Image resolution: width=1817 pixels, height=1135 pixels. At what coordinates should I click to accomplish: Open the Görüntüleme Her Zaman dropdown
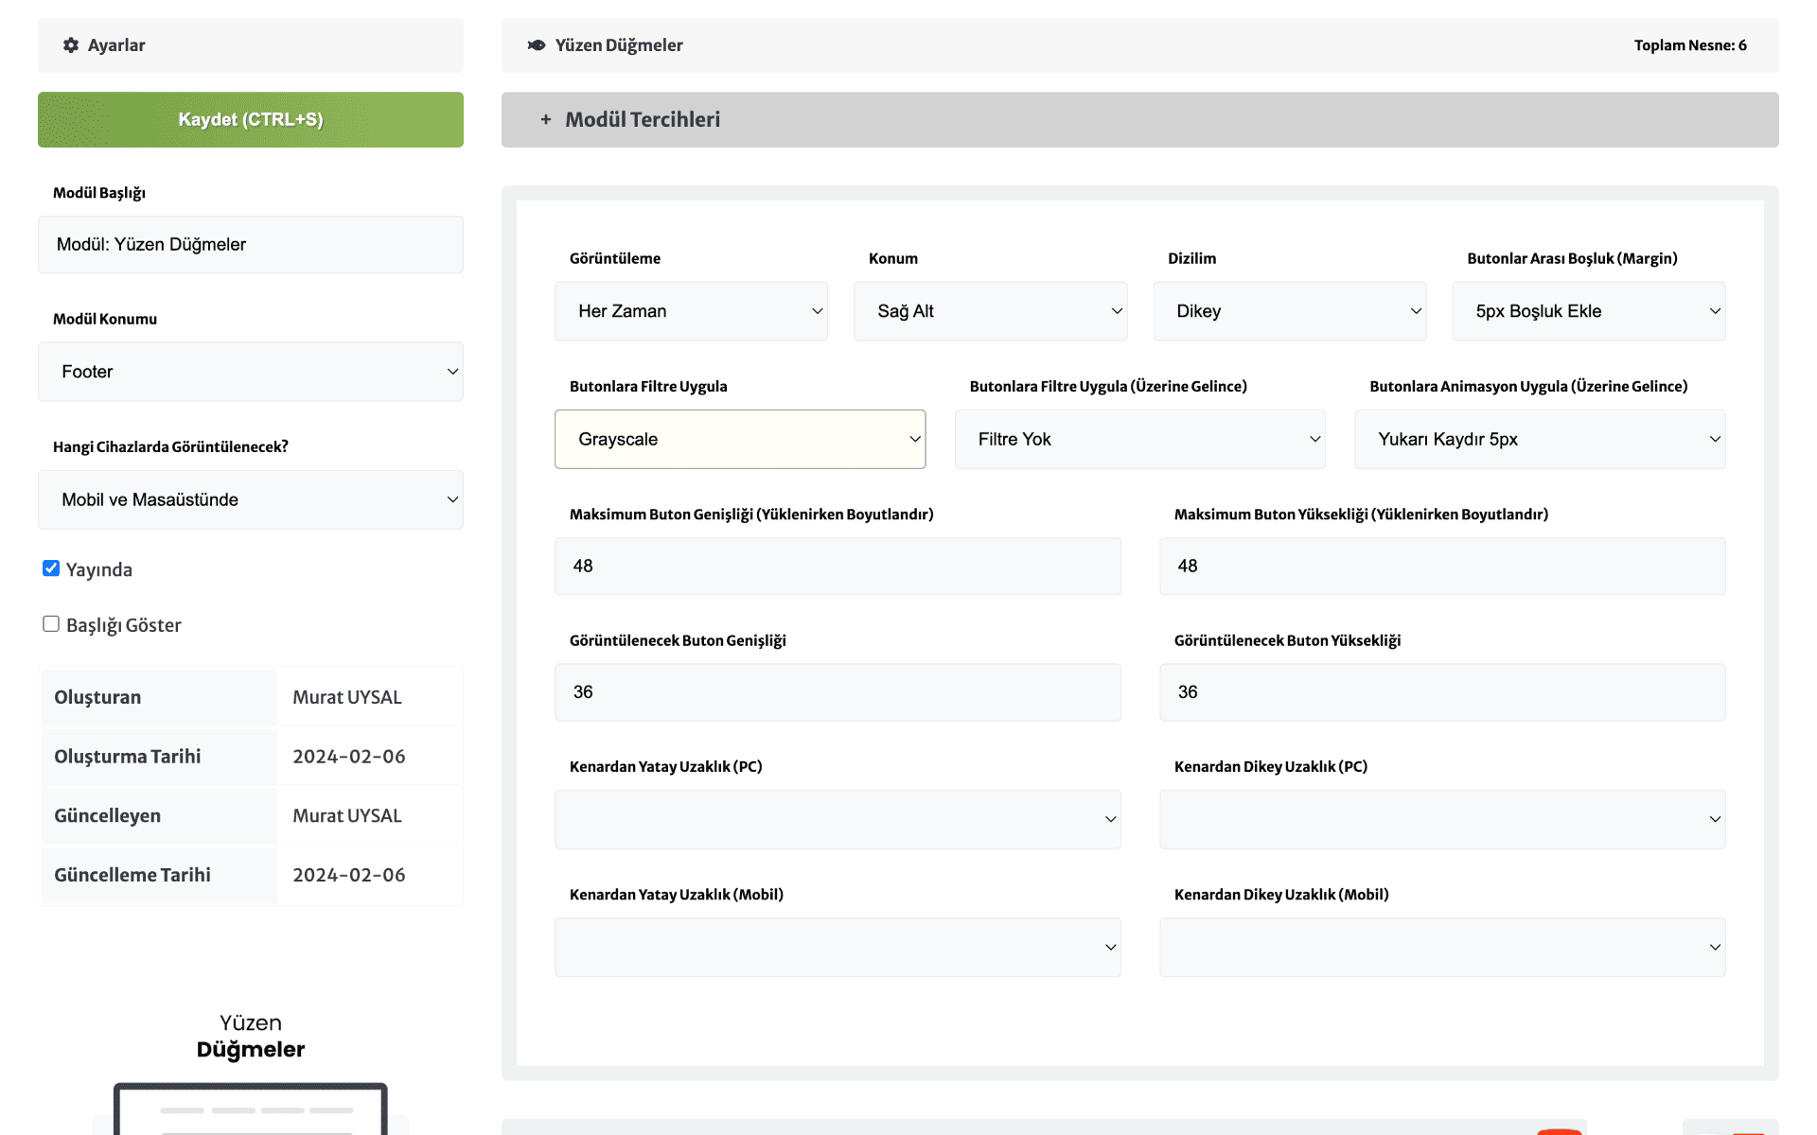(x=691, y=311)
